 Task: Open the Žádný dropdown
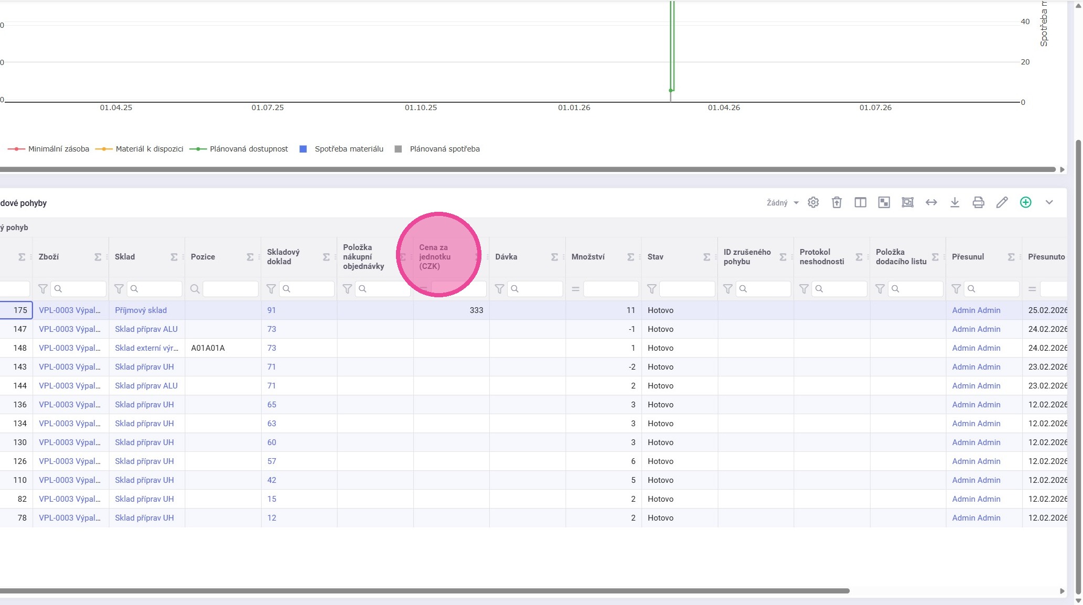click(x=782, y=203)
